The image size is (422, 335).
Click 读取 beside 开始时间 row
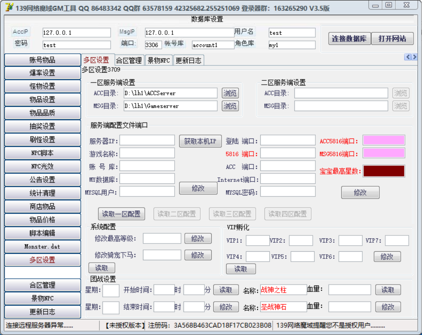coord(226,290)
